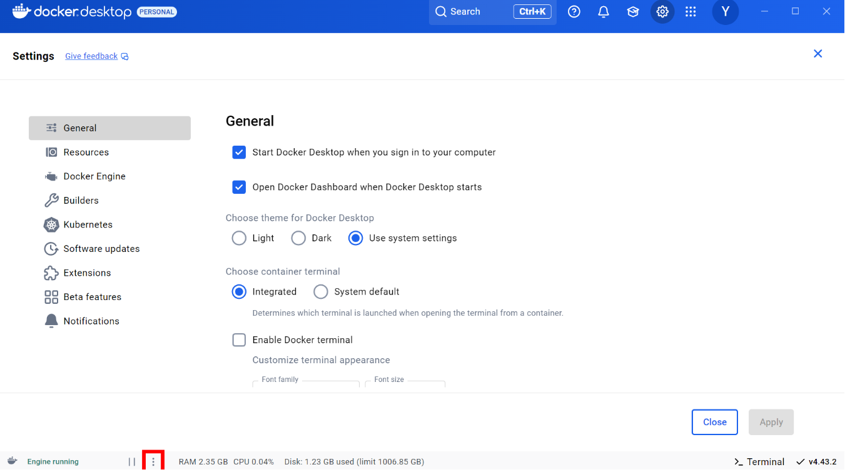The height and width of the screenshot is (472, 845).
Task: Open Resources settings section
Action: (x=109, y=153)
